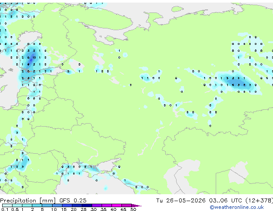The image size is (273, 211).
Task: Click the GFS 0.25 model label
Action: pos(73,201)
